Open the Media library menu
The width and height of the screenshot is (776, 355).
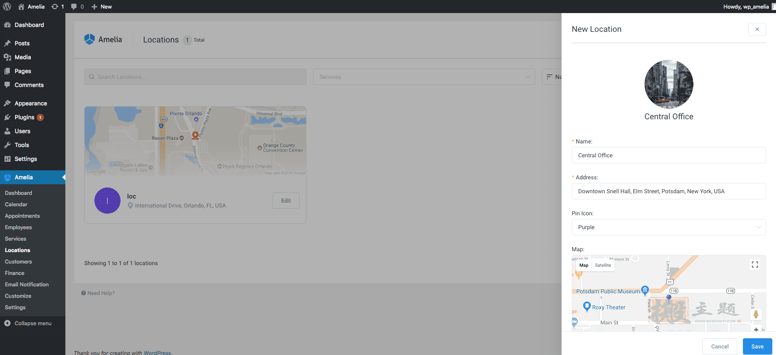coord(33,57)
